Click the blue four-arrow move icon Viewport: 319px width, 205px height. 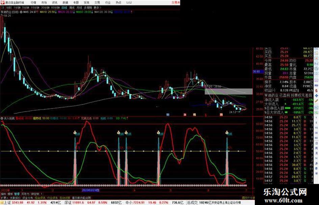tap(316, 96)
